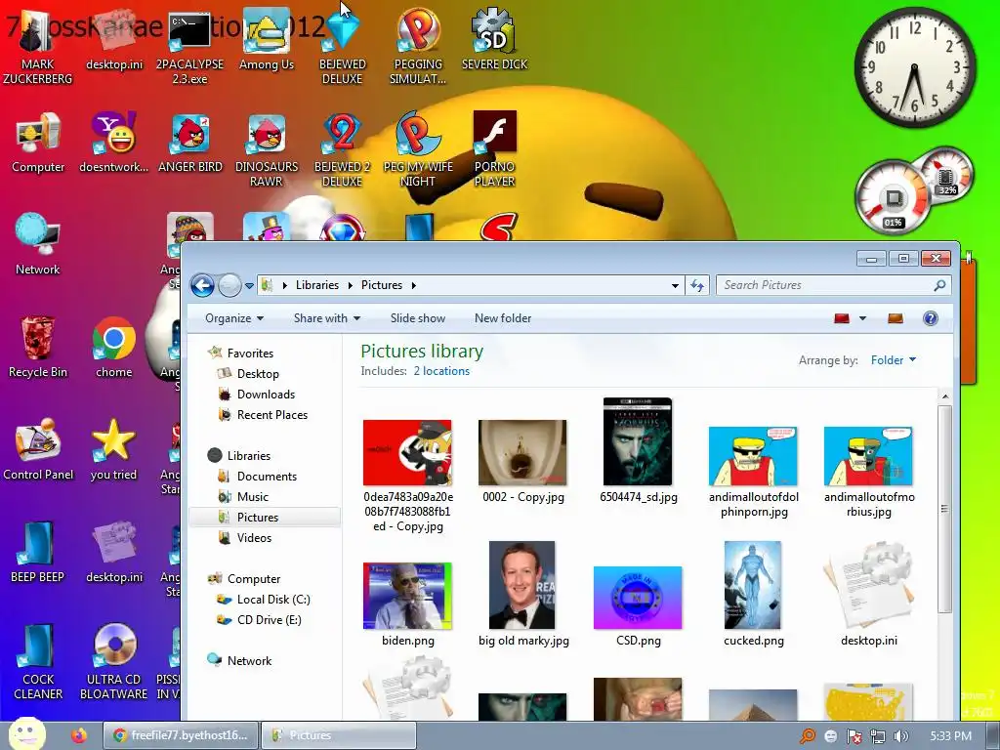Screen dimensions: 1000x750
Task: Expand the address bar history dropdown
Action: point(675,286)
